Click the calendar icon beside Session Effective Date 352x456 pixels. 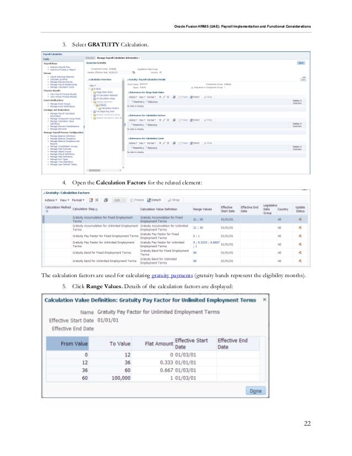pyautogui.click(x=134, y=72)
